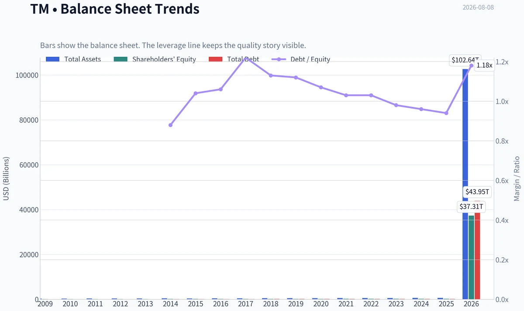Click the blue Total Assets legend swatch
The image size is (524, 311).
click(52, 59)
